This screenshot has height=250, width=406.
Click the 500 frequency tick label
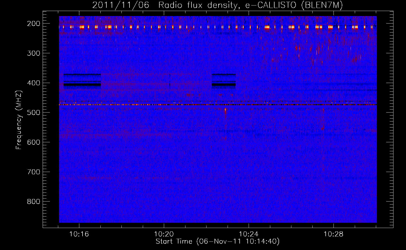coord(34,112)
